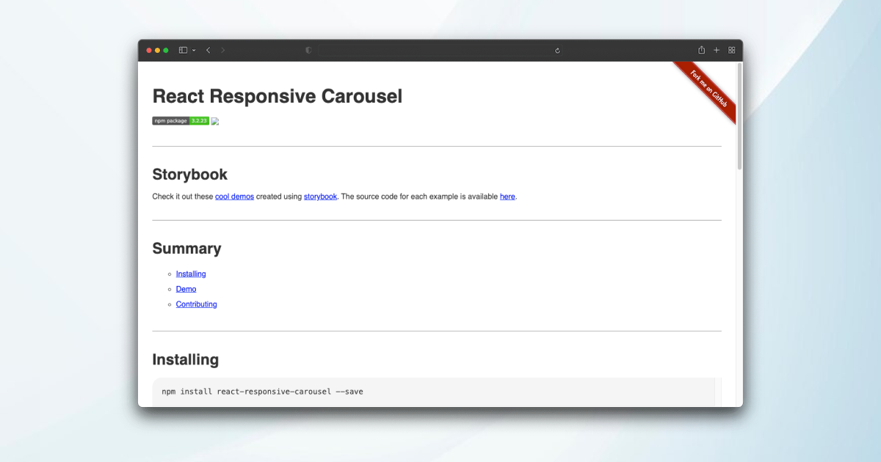Open the storybook link
This screenshot has width=881, height=462.
[x=320, y=197]
